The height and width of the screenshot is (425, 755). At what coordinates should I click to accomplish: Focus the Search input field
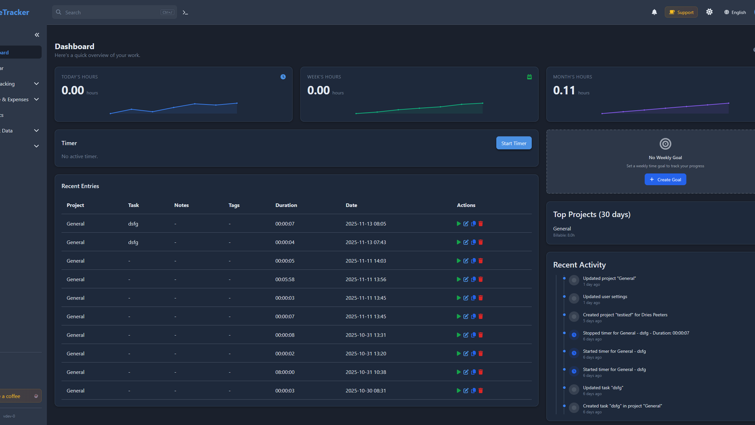coord(114,12)
